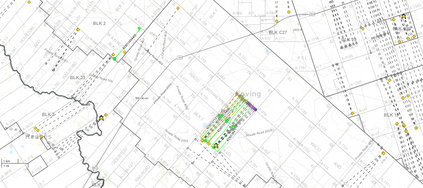Click the County Road 100 label
Image resolution: width=423 pixels, height=188 pixels.
click(101, 78)
